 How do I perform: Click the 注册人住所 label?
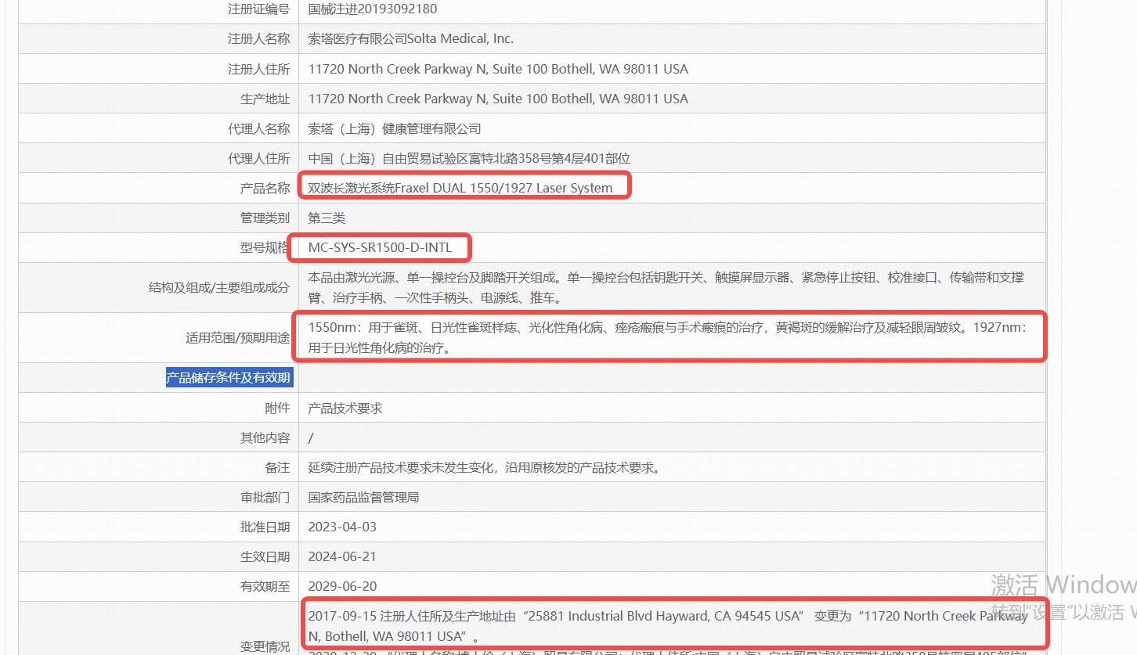click(x=258, y=69)
